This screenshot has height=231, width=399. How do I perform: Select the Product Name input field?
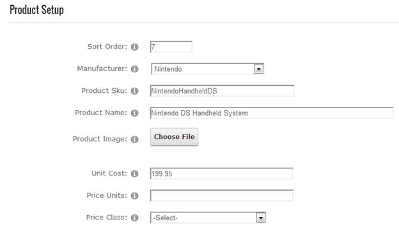pos(272,113)
